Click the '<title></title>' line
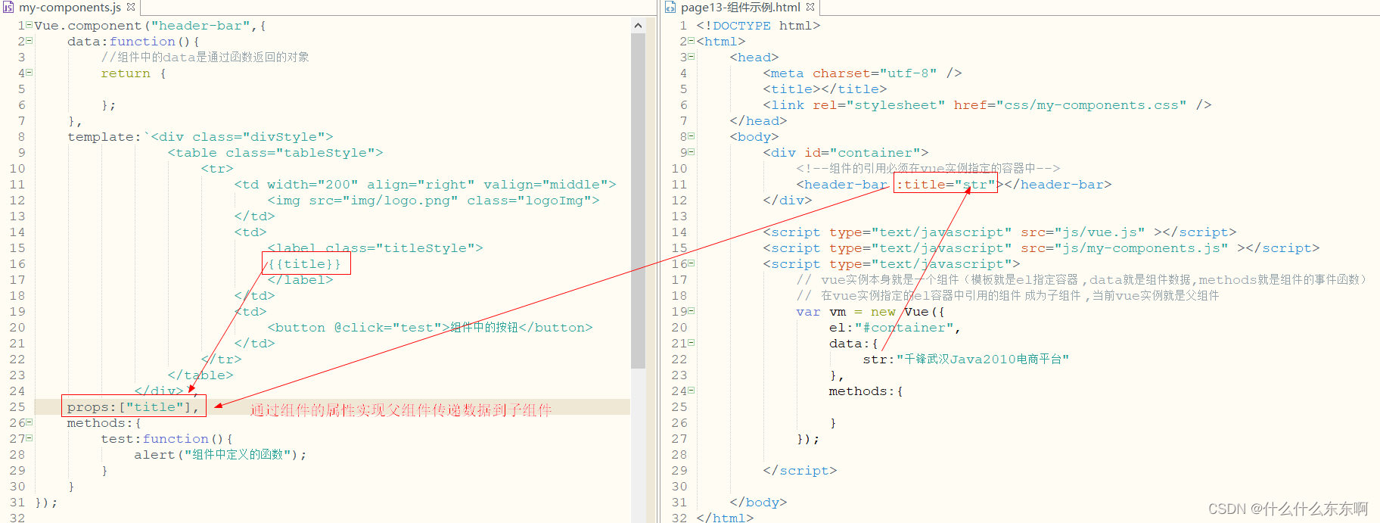The height and width of the screenshot is (523, 1380). (825, 89)
